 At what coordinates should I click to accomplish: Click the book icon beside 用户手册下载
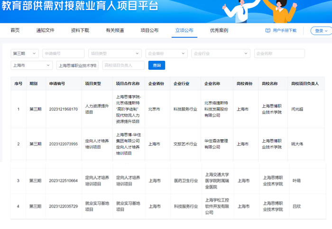268,30
